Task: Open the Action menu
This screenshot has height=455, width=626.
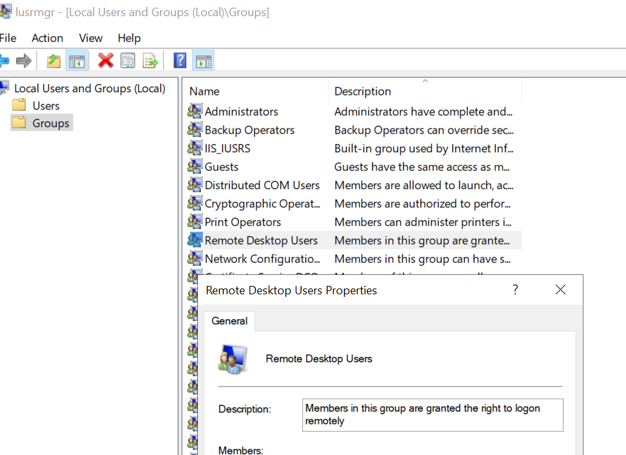Action: (47, 38)
